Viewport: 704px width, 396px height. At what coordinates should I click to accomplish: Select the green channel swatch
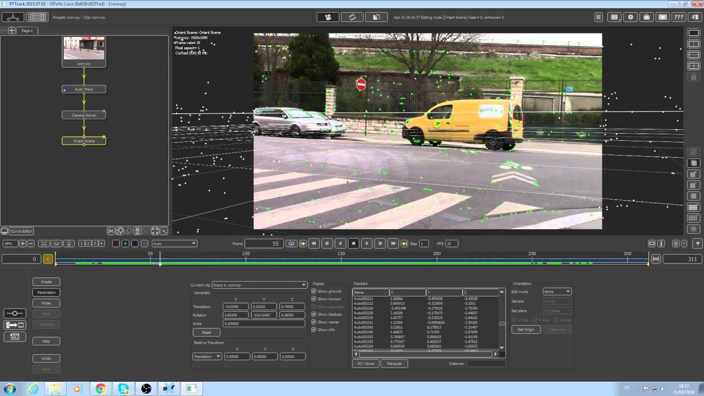(x=125, y=244)
